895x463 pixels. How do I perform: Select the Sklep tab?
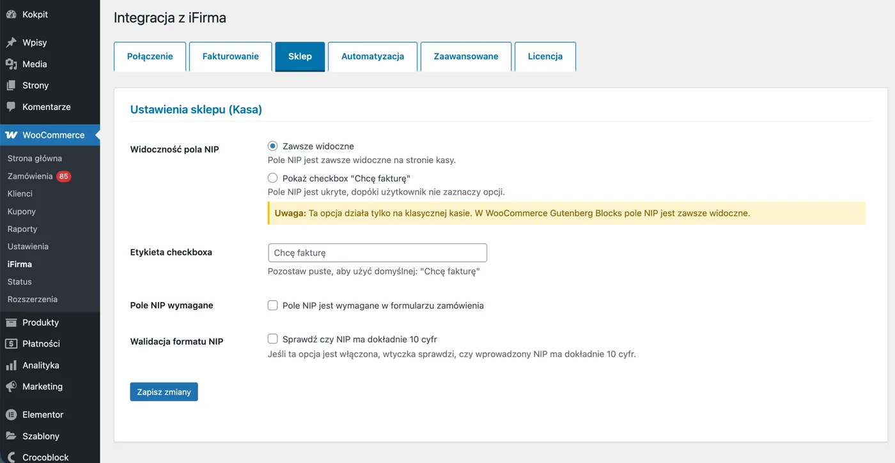point(300,56)
